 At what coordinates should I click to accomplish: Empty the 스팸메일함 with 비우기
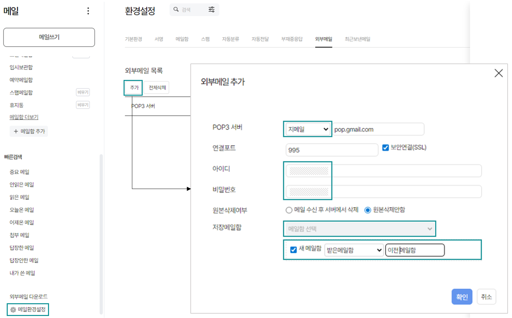click(83, 92)
